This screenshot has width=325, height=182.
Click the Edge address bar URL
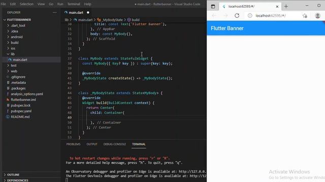pyautogui.click(x=271, y=16)
